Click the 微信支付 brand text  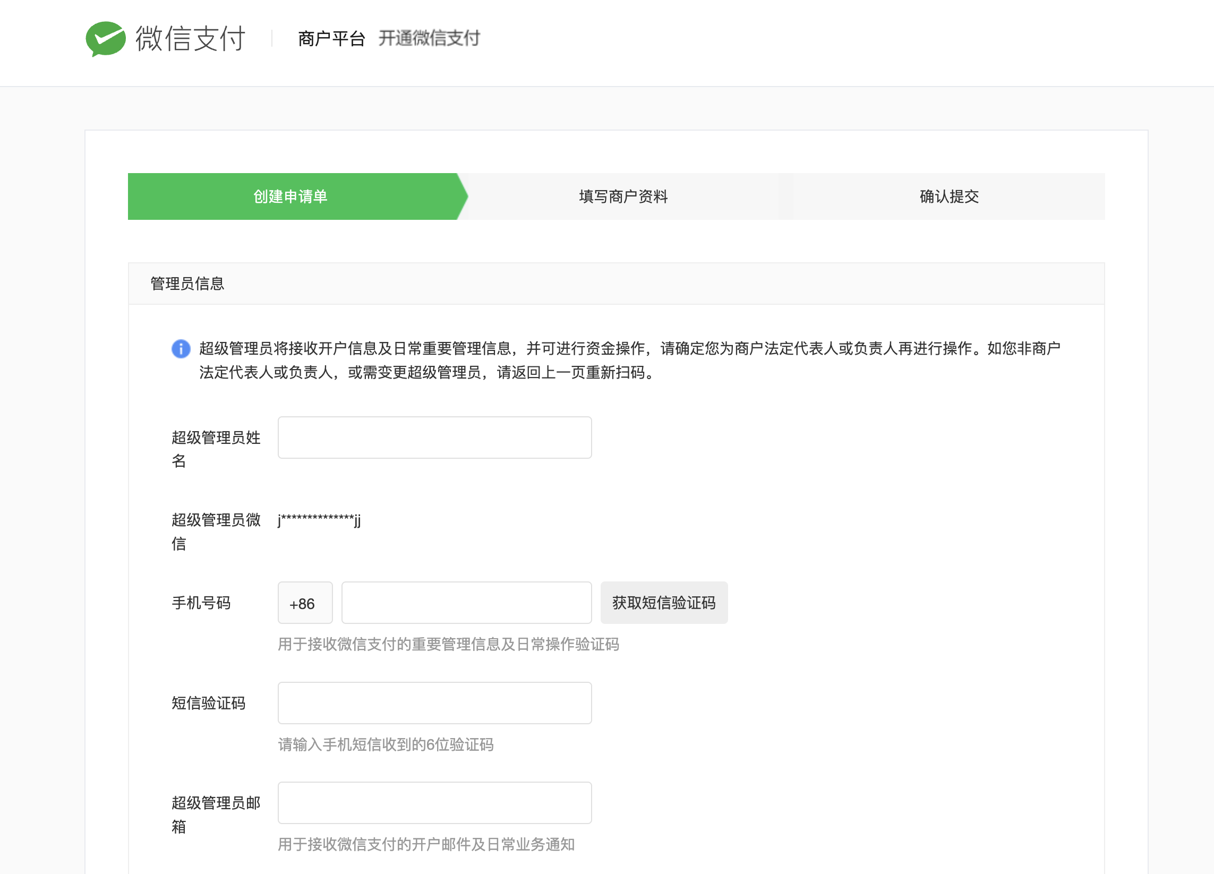(x=190, y=39)
